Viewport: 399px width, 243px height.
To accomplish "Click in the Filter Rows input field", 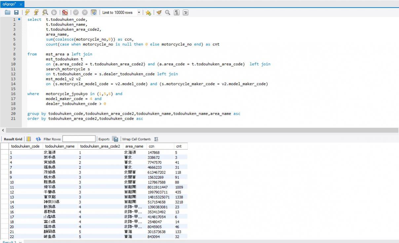I will click(x=79, y=139).
